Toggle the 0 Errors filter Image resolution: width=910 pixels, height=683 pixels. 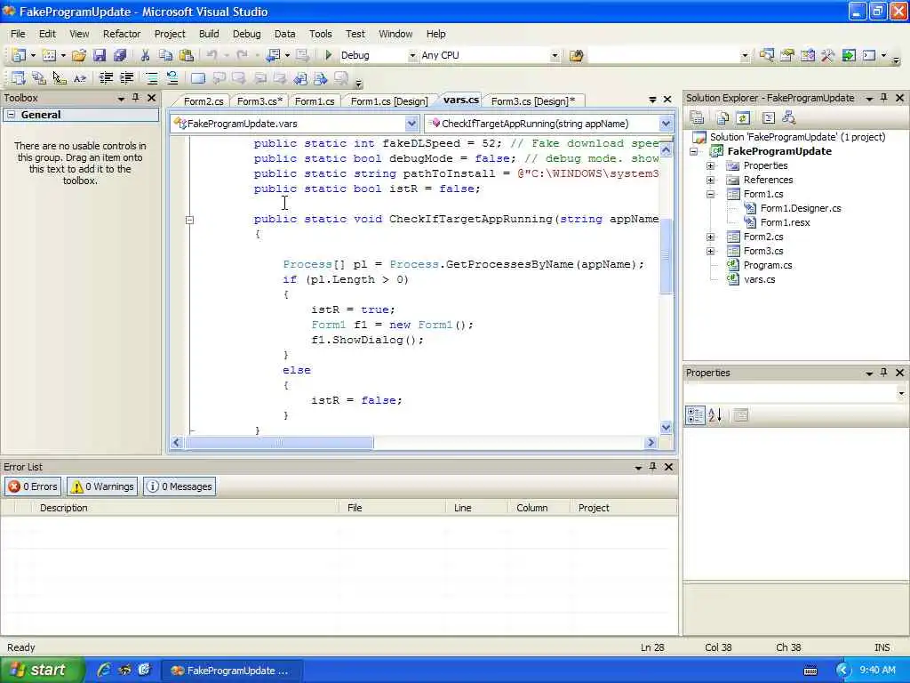[x=33, y=486]
